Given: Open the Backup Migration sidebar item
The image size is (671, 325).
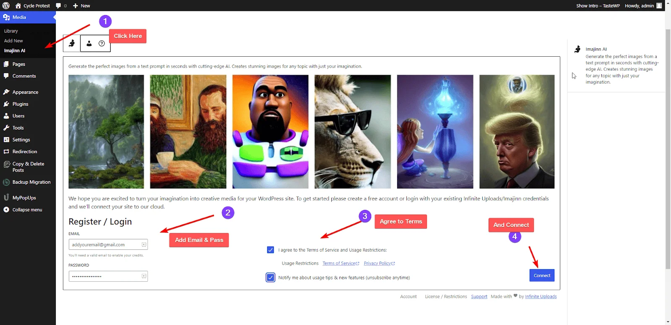Looking at the screenshot, I should (31, 182).
